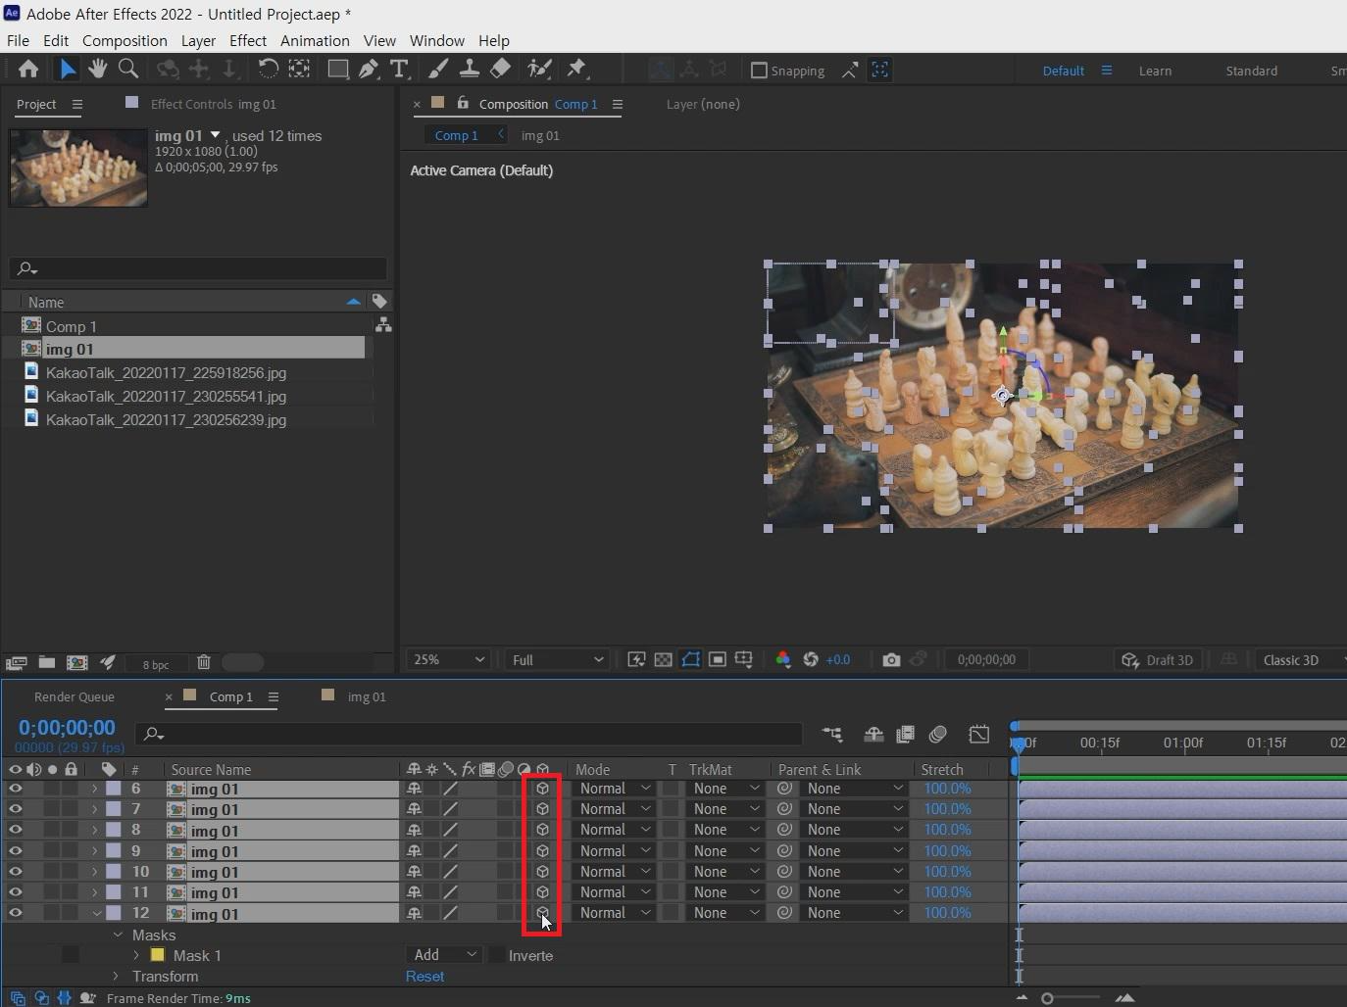The width and height of the screenshot is (1347, 1007).
Task: Expand the Transform property group
Action: (x=117, y=977)
